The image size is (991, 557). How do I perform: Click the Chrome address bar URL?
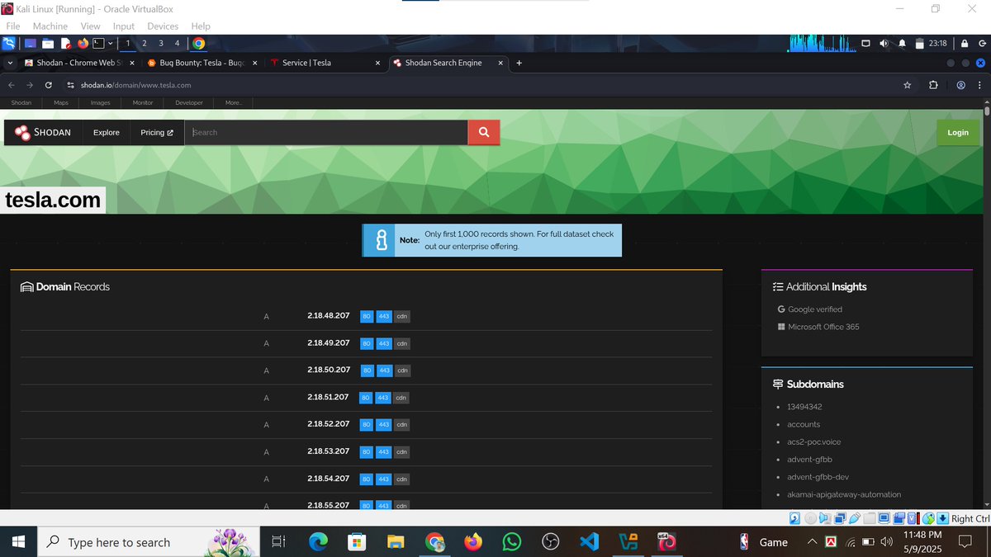pyautogui.click(x=135, y=85)
